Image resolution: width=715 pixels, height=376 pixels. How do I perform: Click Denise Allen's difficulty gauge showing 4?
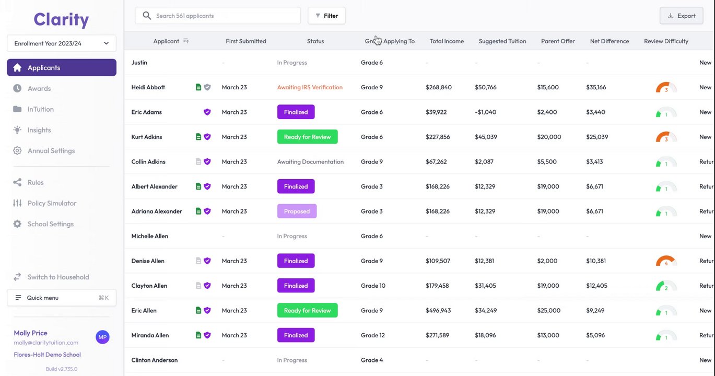tap(666, 261)
